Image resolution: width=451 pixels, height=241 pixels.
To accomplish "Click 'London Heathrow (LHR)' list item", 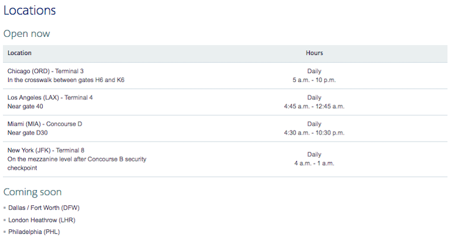I will [42, 220].
